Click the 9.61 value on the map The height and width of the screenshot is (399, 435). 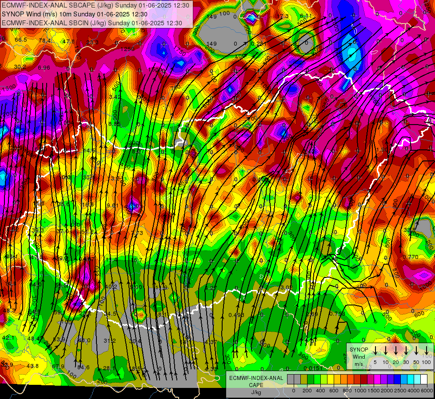[112, 205]
